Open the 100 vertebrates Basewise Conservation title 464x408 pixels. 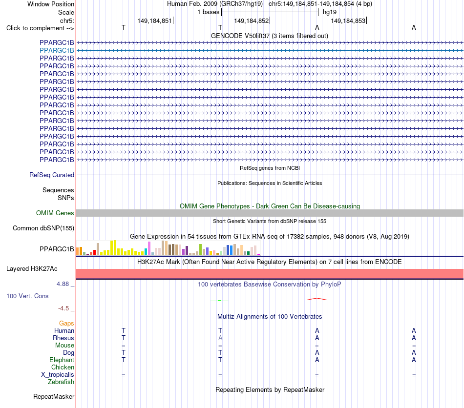tap(270, 285)
